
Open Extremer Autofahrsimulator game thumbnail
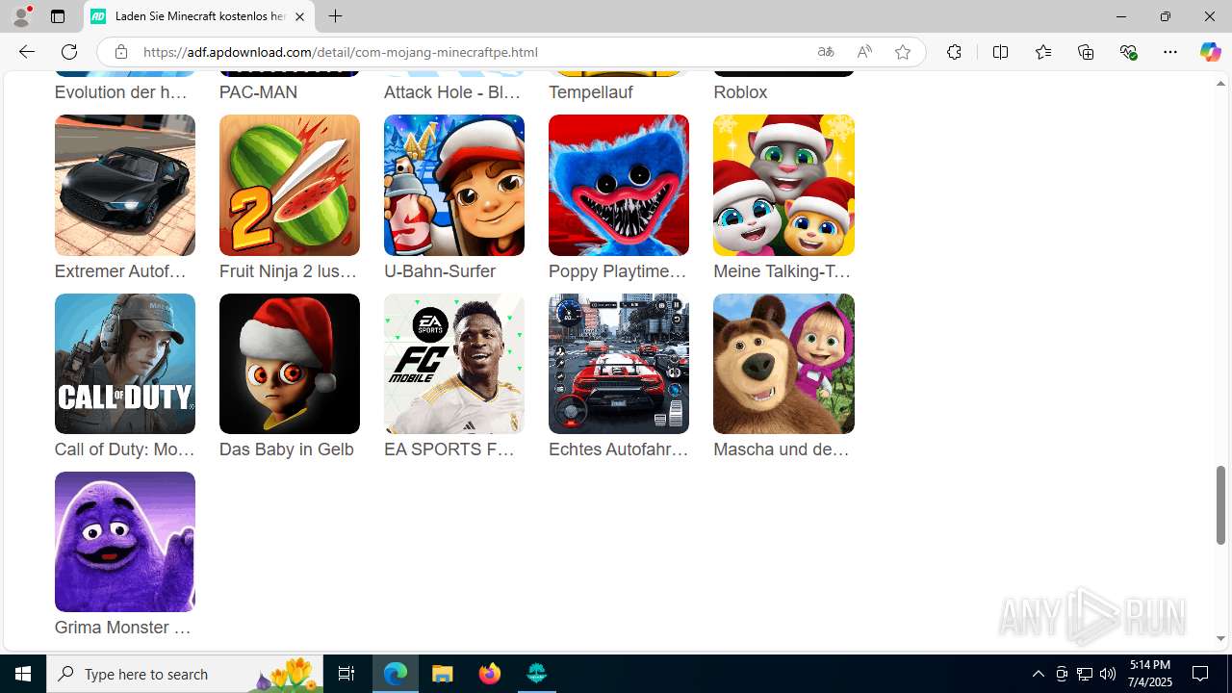coord(125,185)
